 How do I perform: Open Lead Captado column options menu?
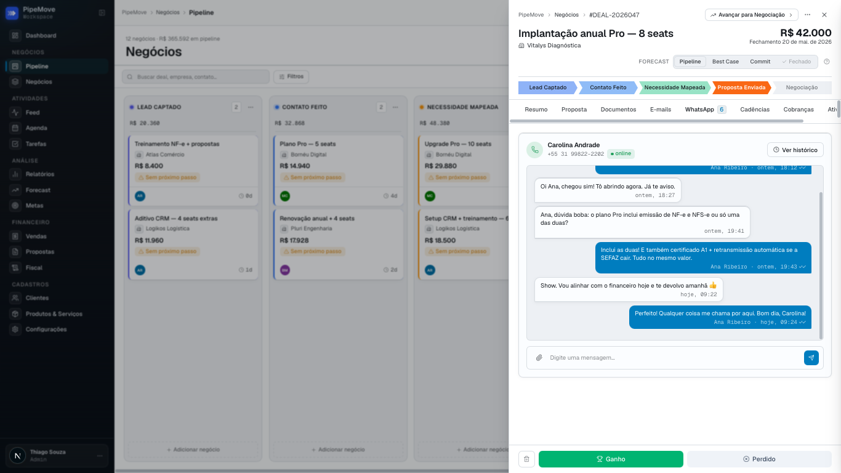pyautogui.click(x=251, y=107)
